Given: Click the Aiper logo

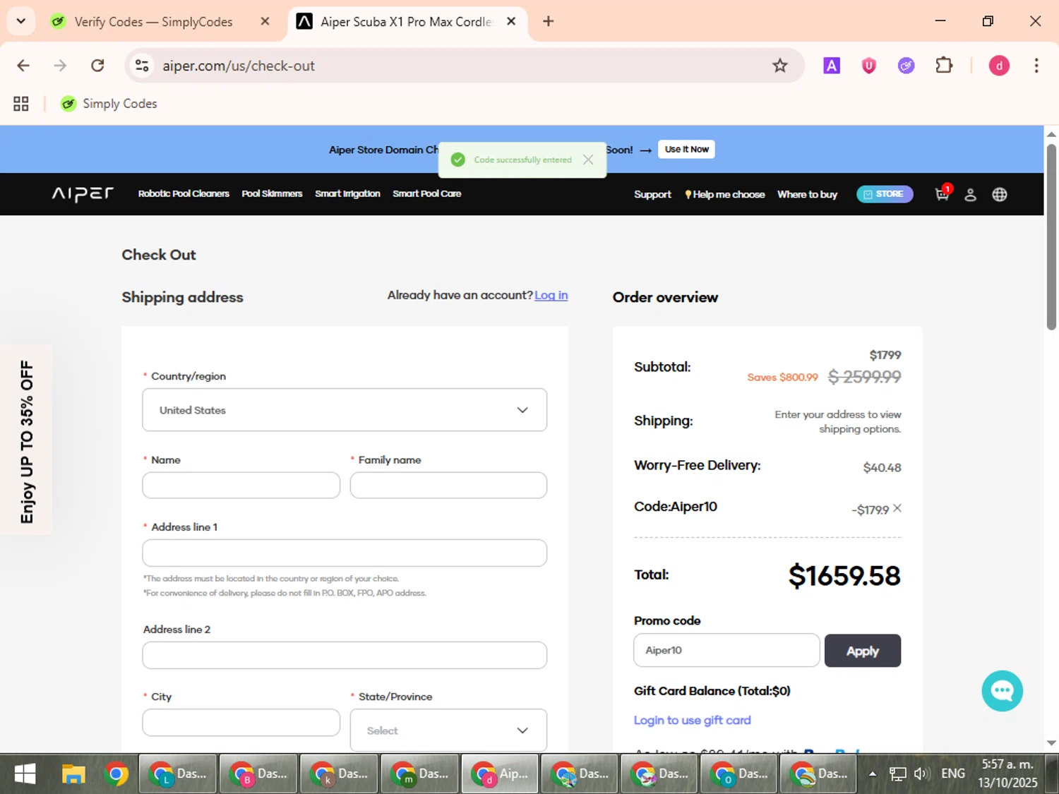Looking at the screenshot, I should [83, 194].
